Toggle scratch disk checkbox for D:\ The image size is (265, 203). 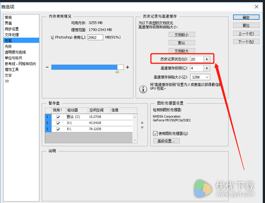pyautogui.click(x=58, y=123)
